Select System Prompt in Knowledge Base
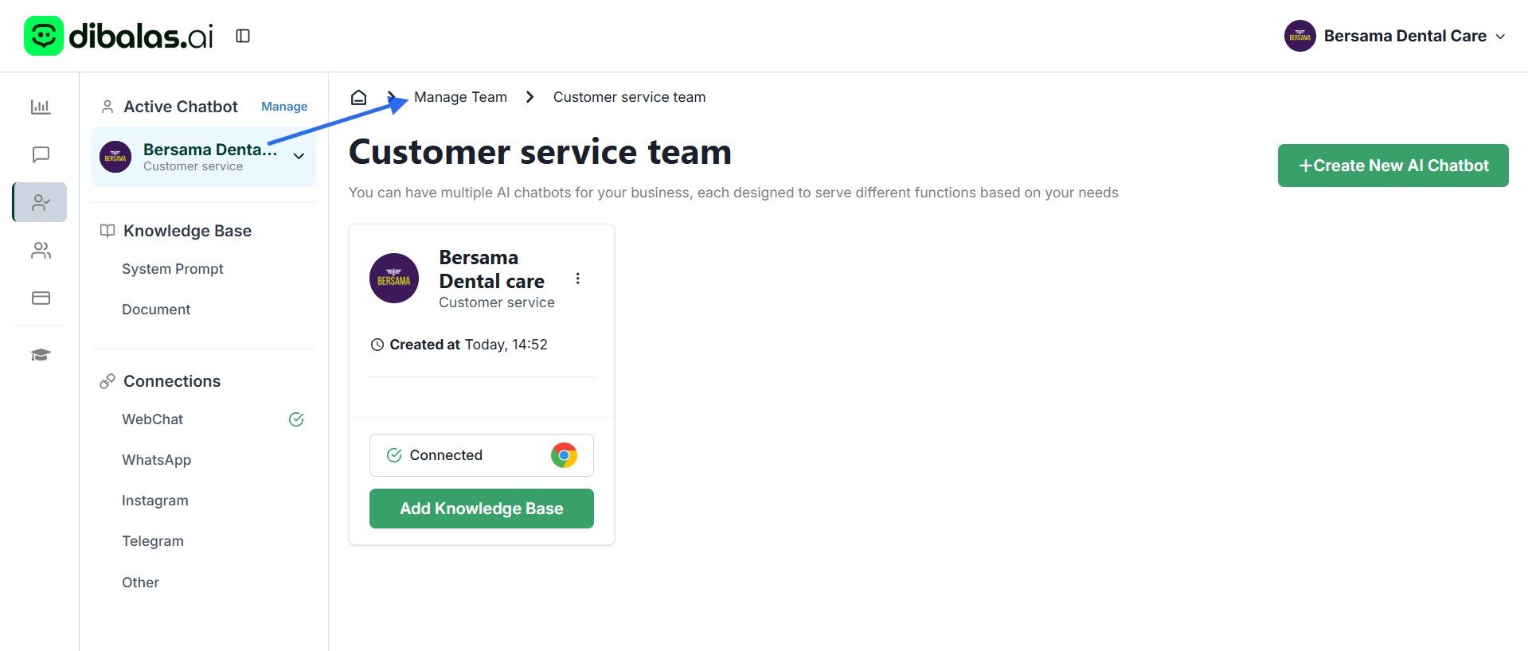1528x651 pixels. click(173, 269)
